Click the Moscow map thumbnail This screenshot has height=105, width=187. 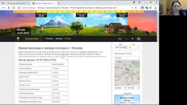click(x=127, y=73)
